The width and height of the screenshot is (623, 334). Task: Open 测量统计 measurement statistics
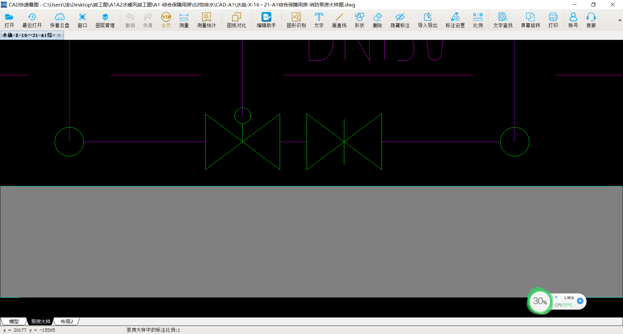click(x=207, y=20)
